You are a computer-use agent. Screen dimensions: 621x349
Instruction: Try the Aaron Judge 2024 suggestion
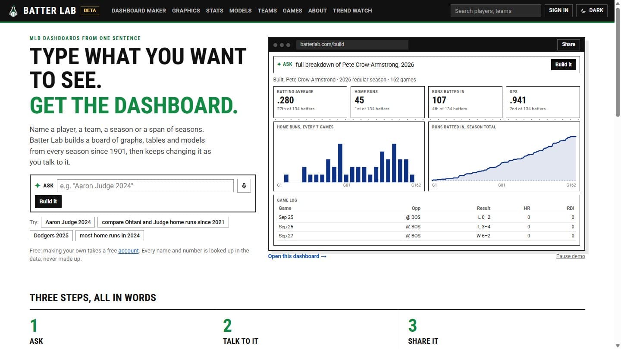tap(68, 222)
